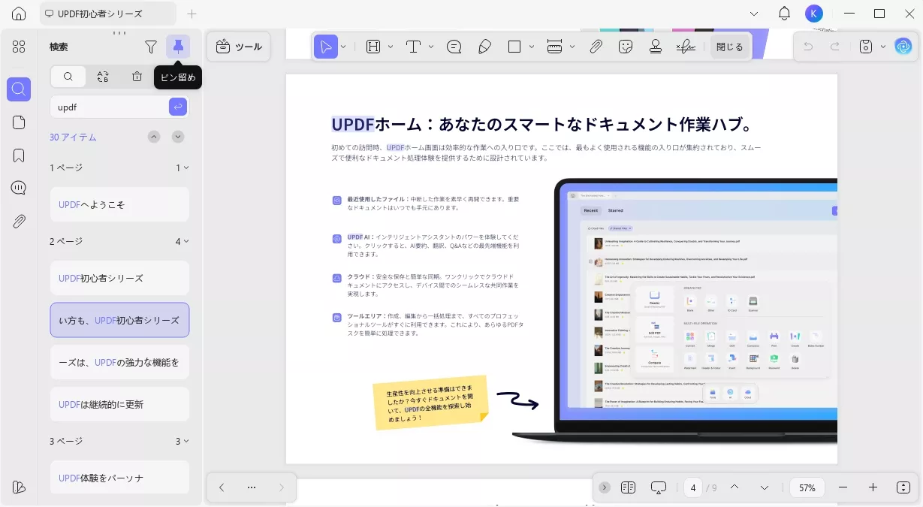
Task: Open the UPDF AI assistant icon
Action: click(903, 47)
